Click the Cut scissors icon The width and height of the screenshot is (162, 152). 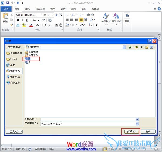pos(12,15)
